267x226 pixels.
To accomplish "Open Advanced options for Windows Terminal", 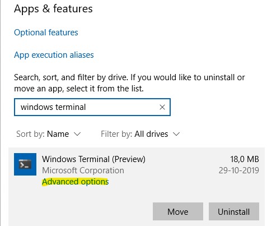I will (x=76, y=182).
